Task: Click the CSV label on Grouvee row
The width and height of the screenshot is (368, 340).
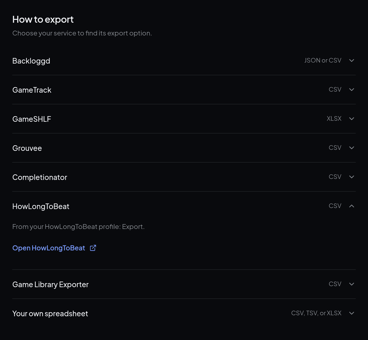Action: pyautogui.click(x=335, y=148)
